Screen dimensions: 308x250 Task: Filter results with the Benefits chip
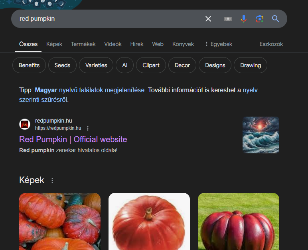click(29, 65)
